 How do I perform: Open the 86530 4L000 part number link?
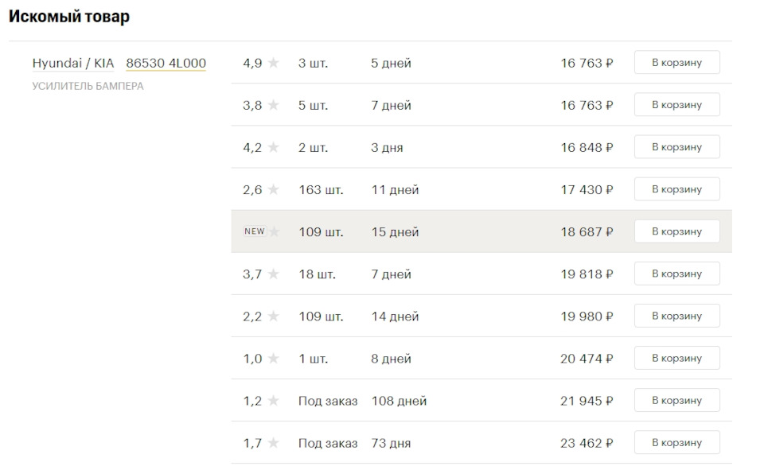point(166,64)
